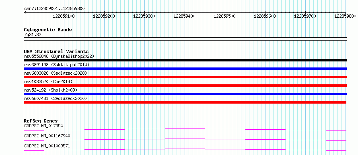Click the blue nsv524192 variant bar
The image size is (358, 155).
(x=185, y=94)
